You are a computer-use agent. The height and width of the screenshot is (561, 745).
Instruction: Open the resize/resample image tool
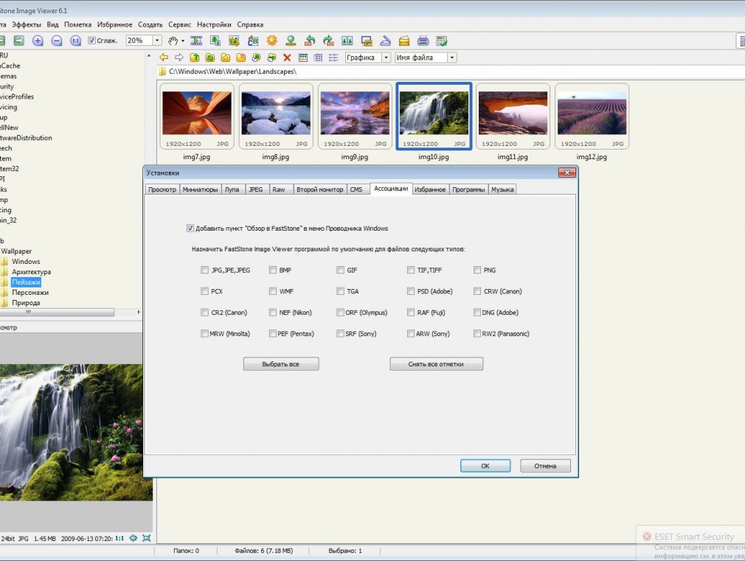click(215, 41)
